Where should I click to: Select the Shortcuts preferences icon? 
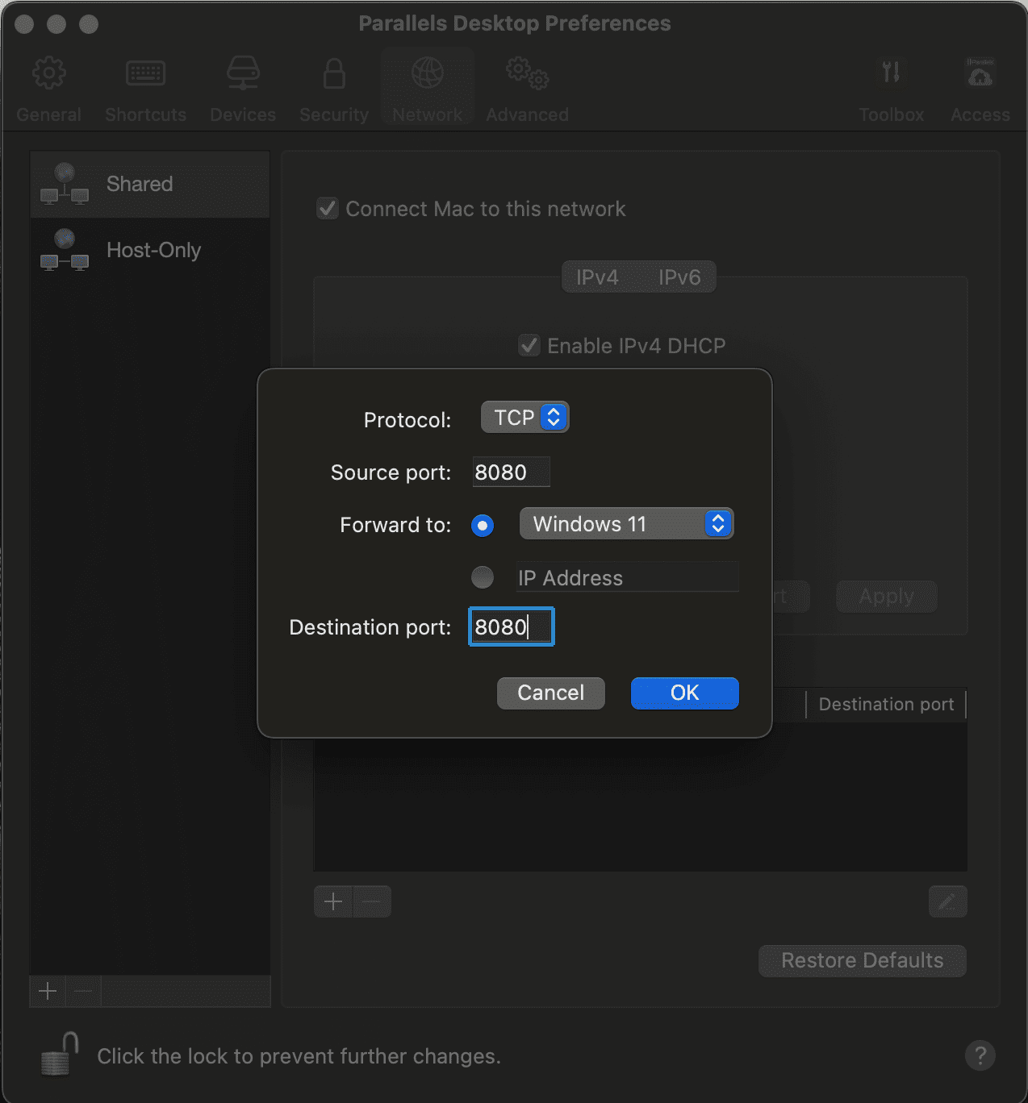point(145,85)
